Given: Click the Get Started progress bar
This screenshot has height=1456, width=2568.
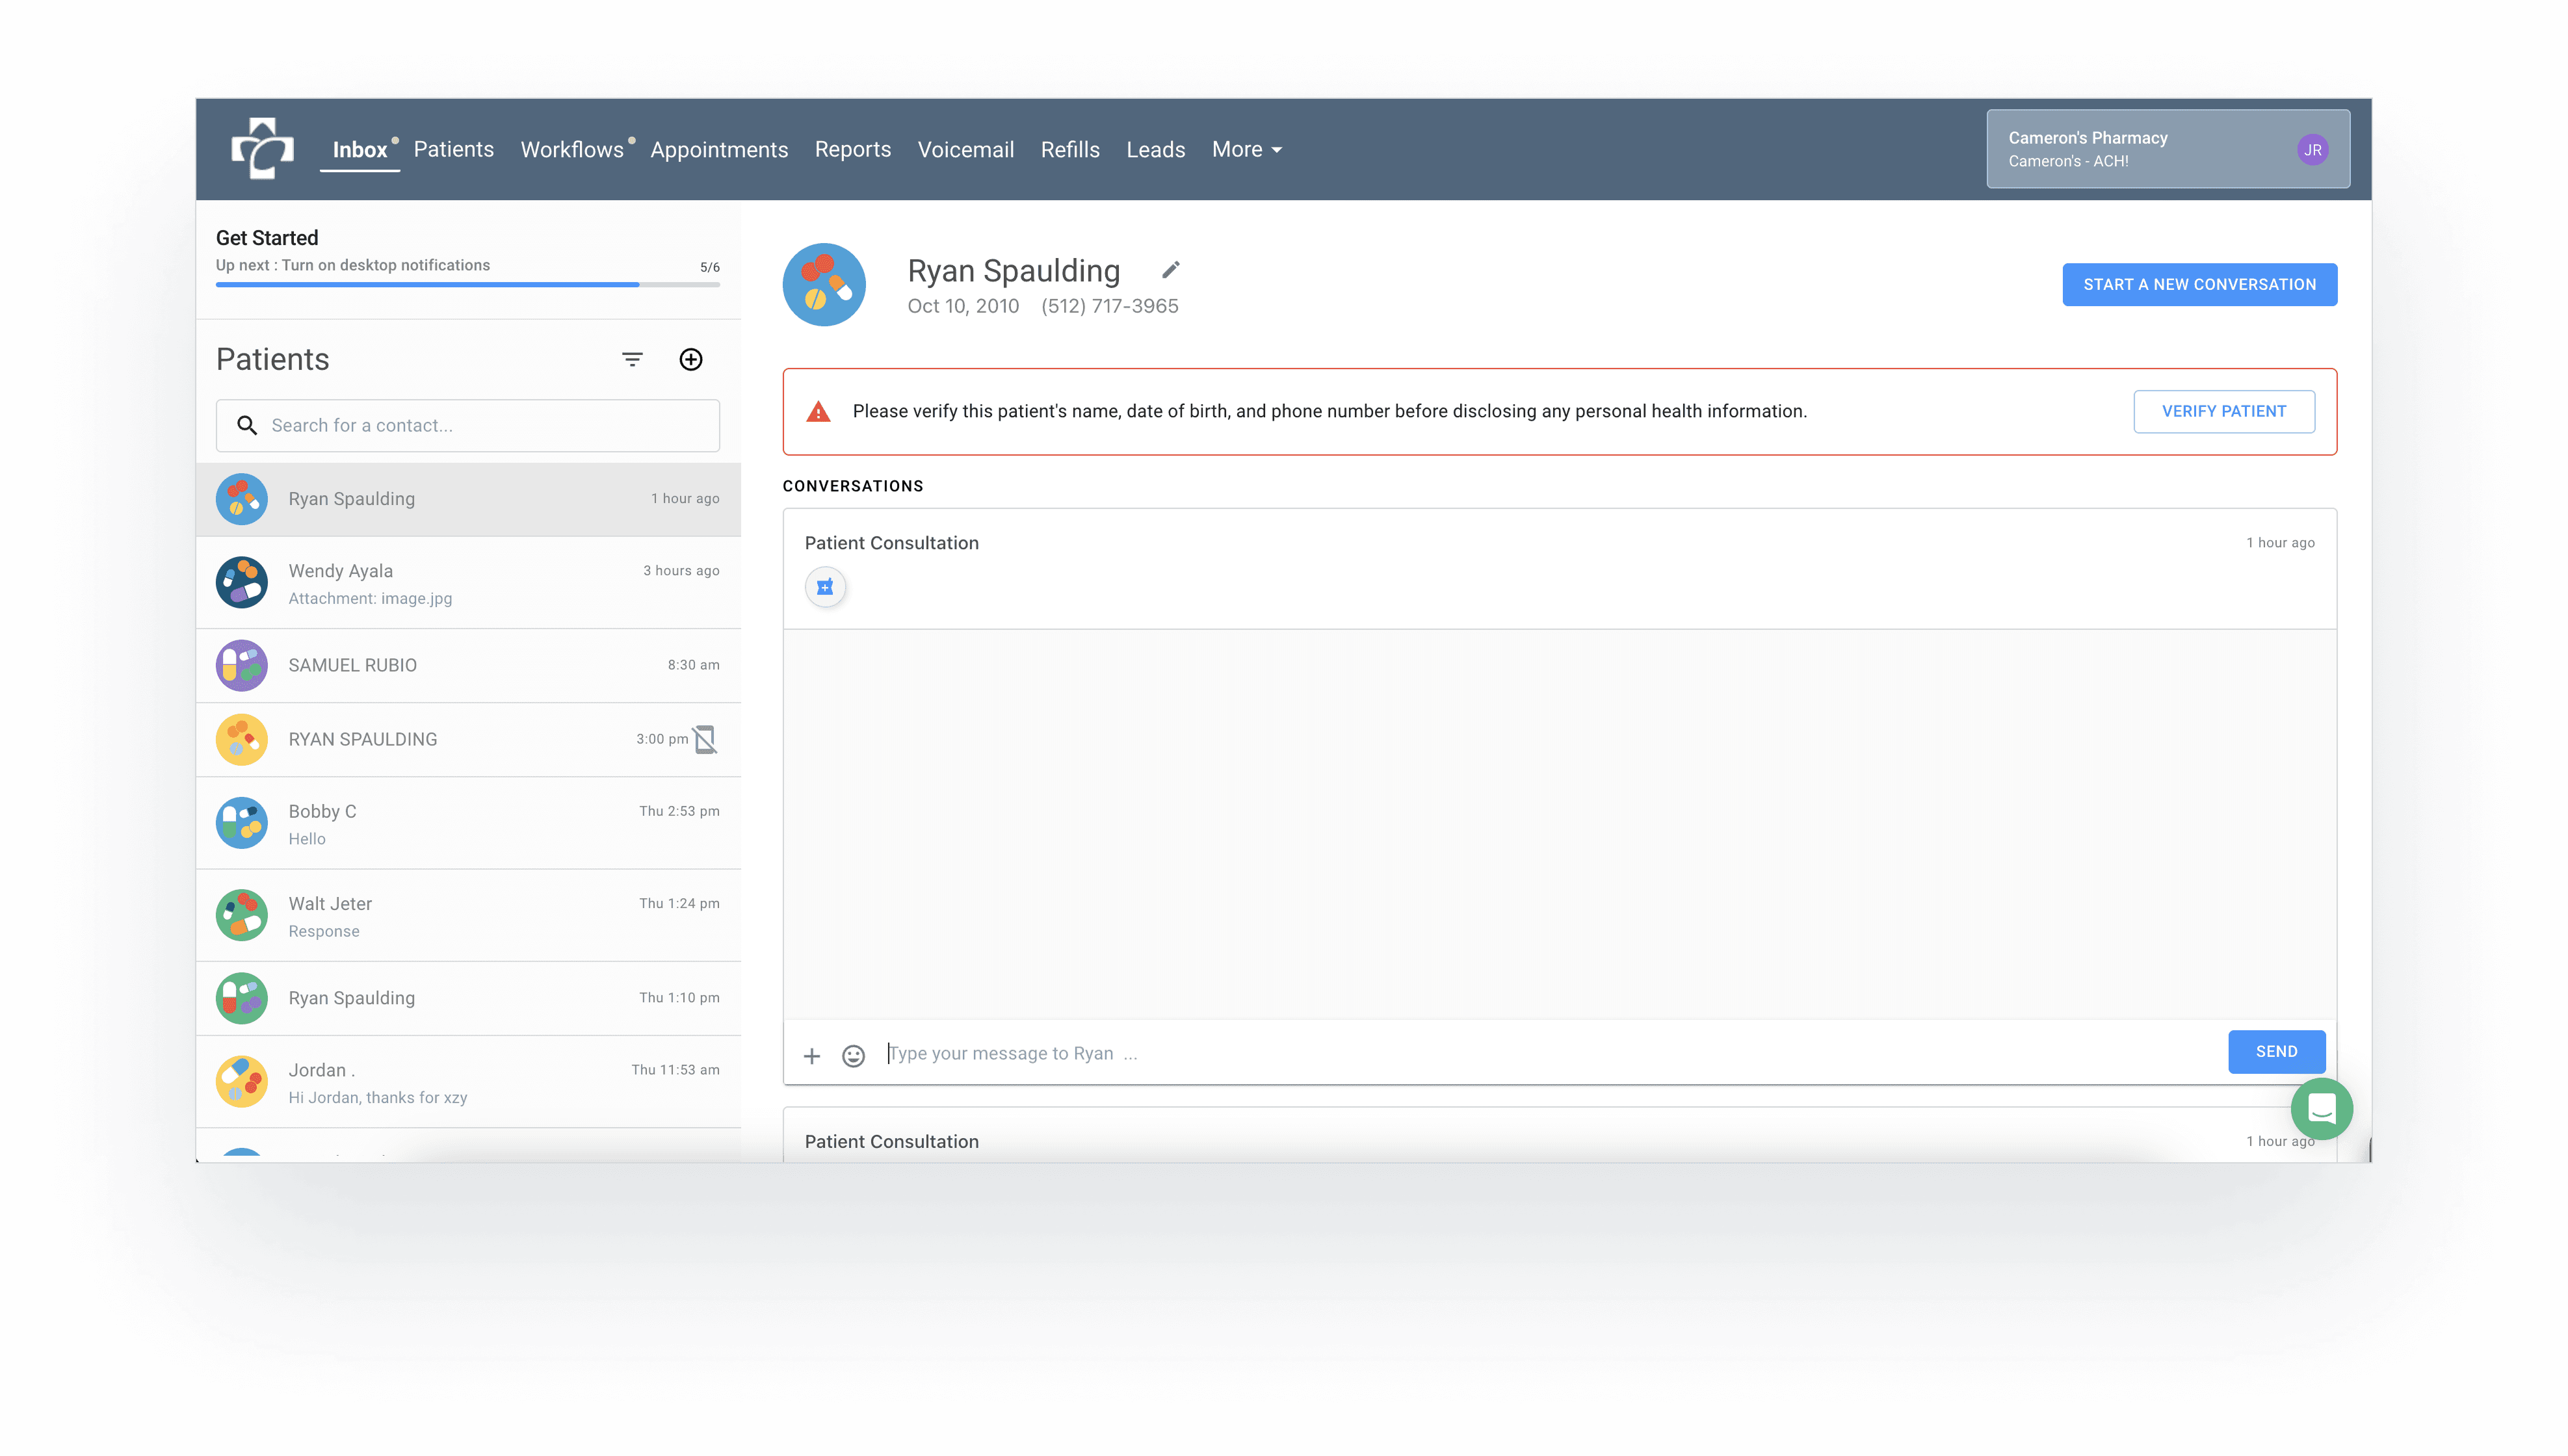Looking at the screenshot, I should tap(467, 284).
